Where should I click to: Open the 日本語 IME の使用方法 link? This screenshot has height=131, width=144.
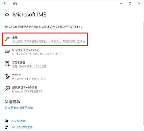[x=19, y=108]
